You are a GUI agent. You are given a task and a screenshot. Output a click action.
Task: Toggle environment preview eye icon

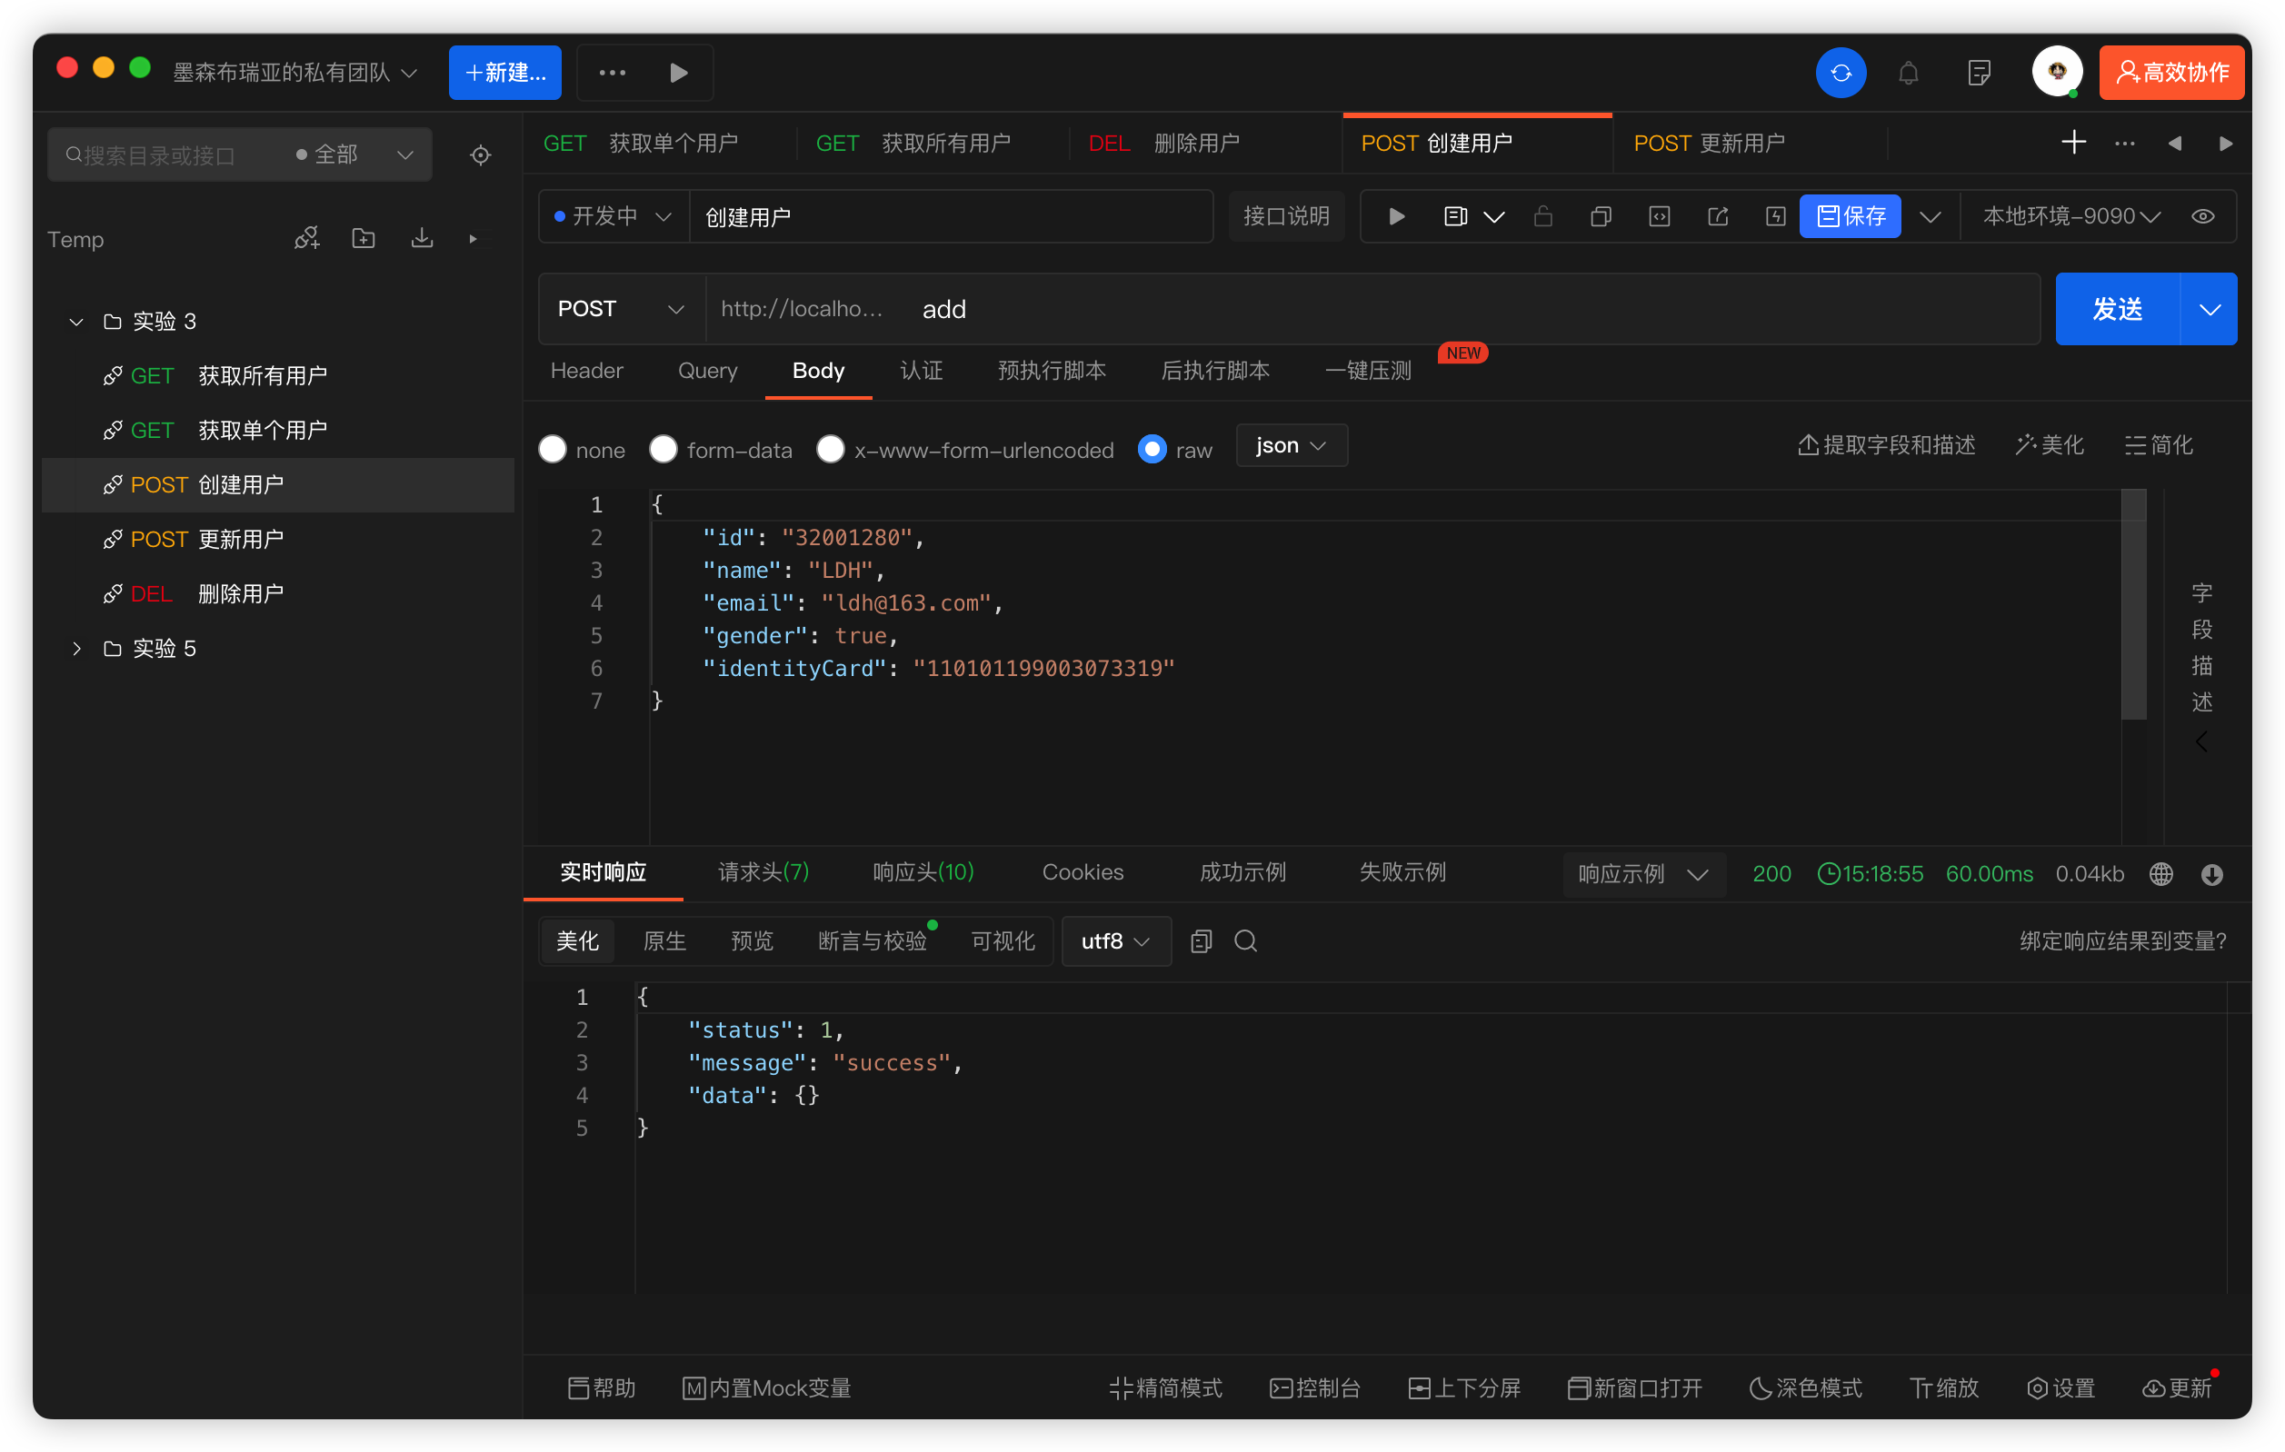[x=2203, y=216]
